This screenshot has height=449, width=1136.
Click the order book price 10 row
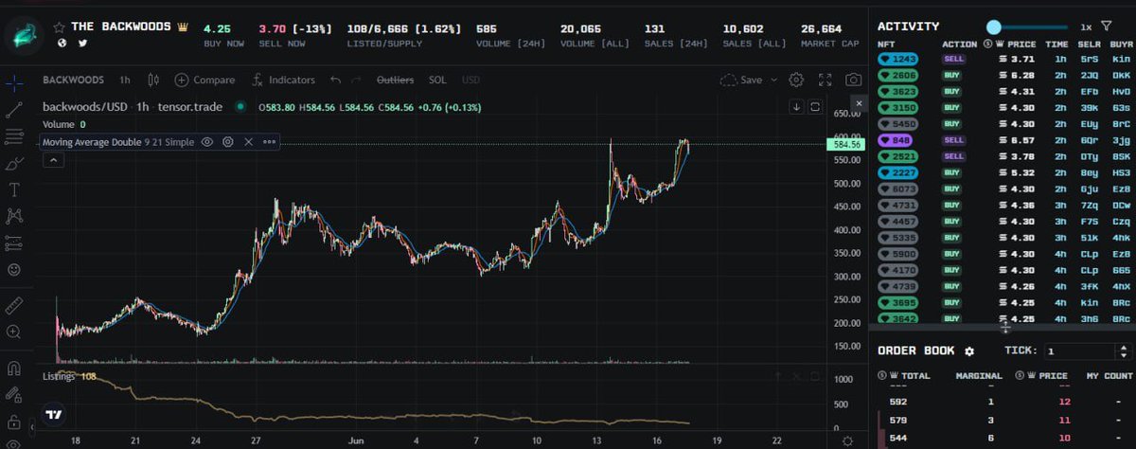coord(1003,439)
